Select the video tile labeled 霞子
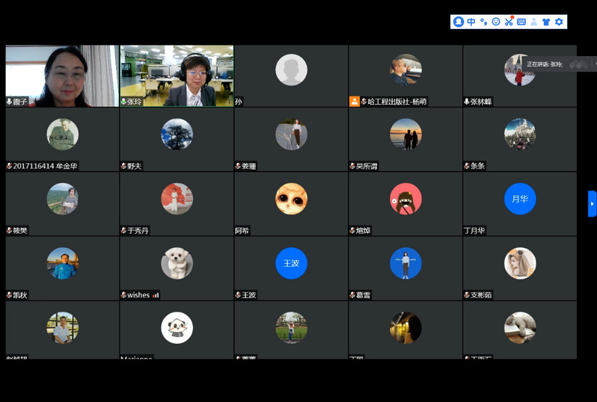The height and width of the screenshot is (402, 597). tap(62, 75)
